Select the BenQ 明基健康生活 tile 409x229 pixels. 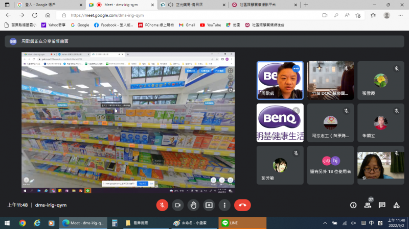[x=280, y=123]
